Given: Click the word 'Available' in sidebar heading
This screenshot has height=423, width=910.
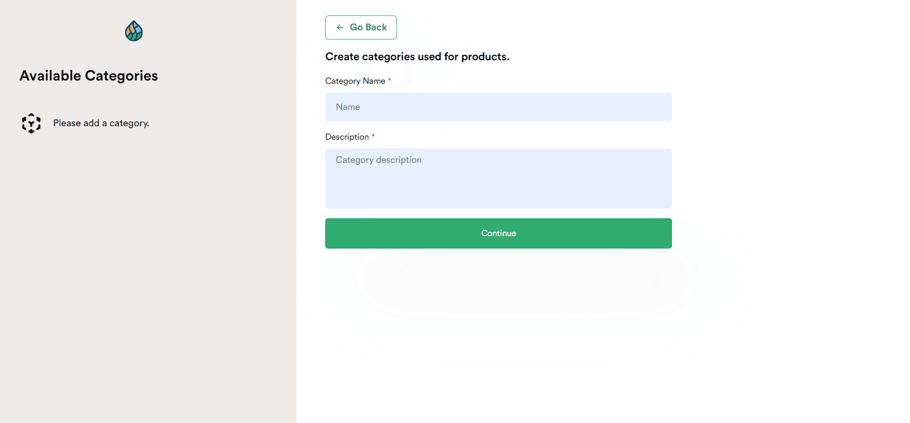Looking at the screenshot, I should pyautogui.click(x=50, y=76).
